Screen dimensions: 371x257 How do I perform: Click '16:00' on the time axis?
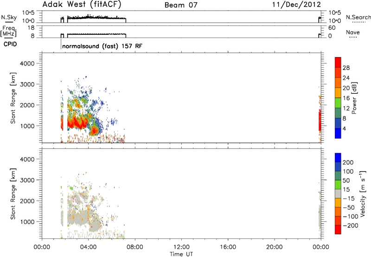coord(228,247)
